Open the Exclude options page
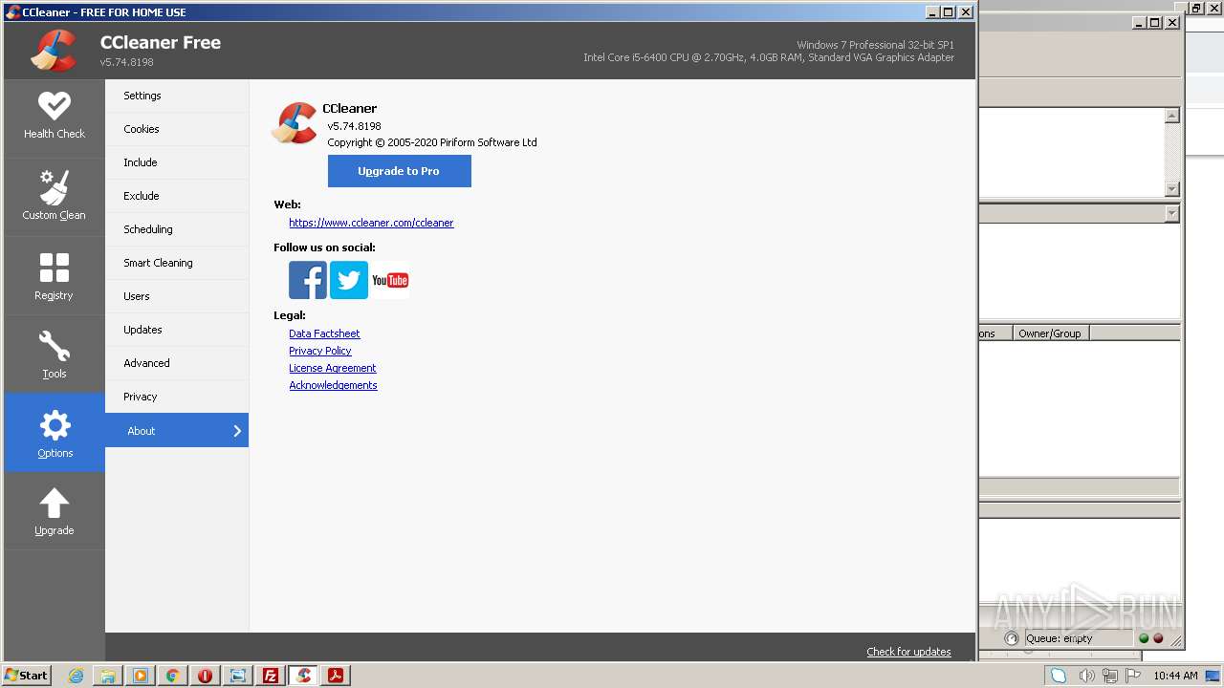Image resolution: width=1224 pixels, height=688 pixels. point(177,196)
